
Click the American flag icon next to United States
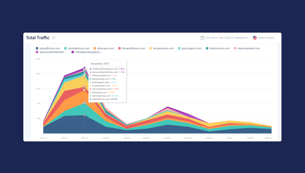[254, 38]
